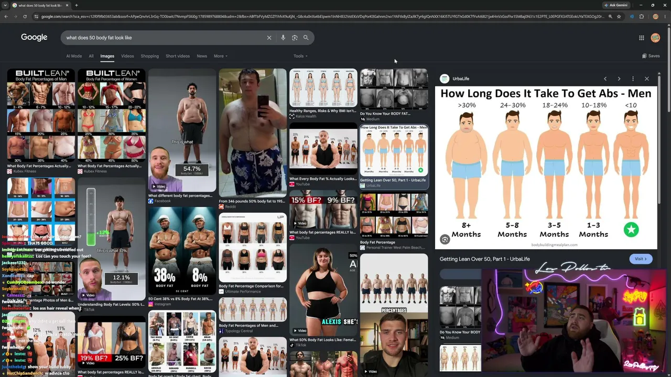Submit search with the magnifier icon
Image resolution: width=671 pixels, height=377 pixels.
(x=306, y=38)
